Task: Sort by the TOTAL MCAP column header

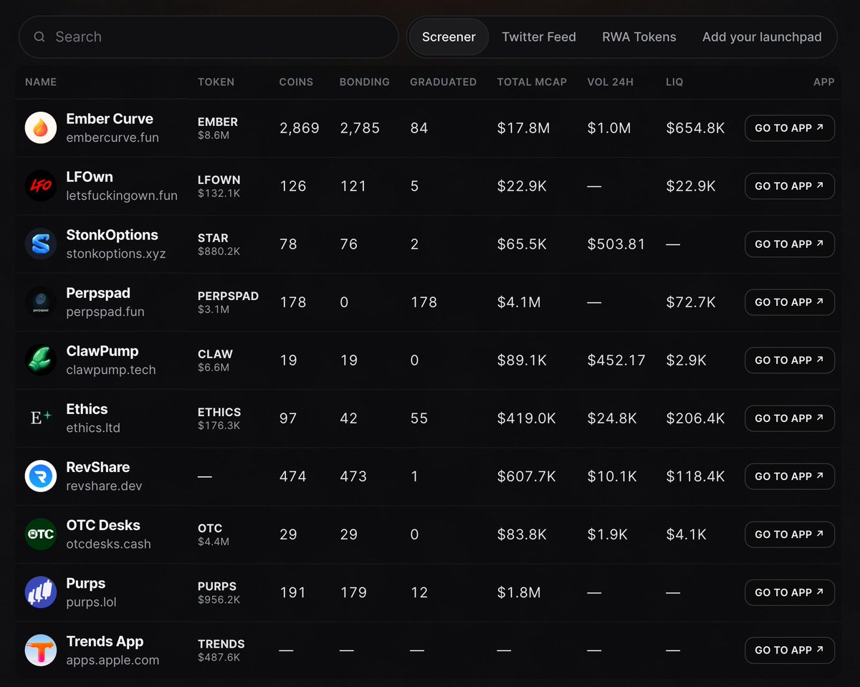Action: click(532, 82)
